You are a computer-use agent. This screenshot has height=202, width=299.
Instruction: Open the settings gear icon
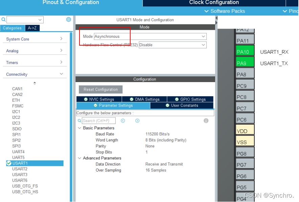point(68,19)
